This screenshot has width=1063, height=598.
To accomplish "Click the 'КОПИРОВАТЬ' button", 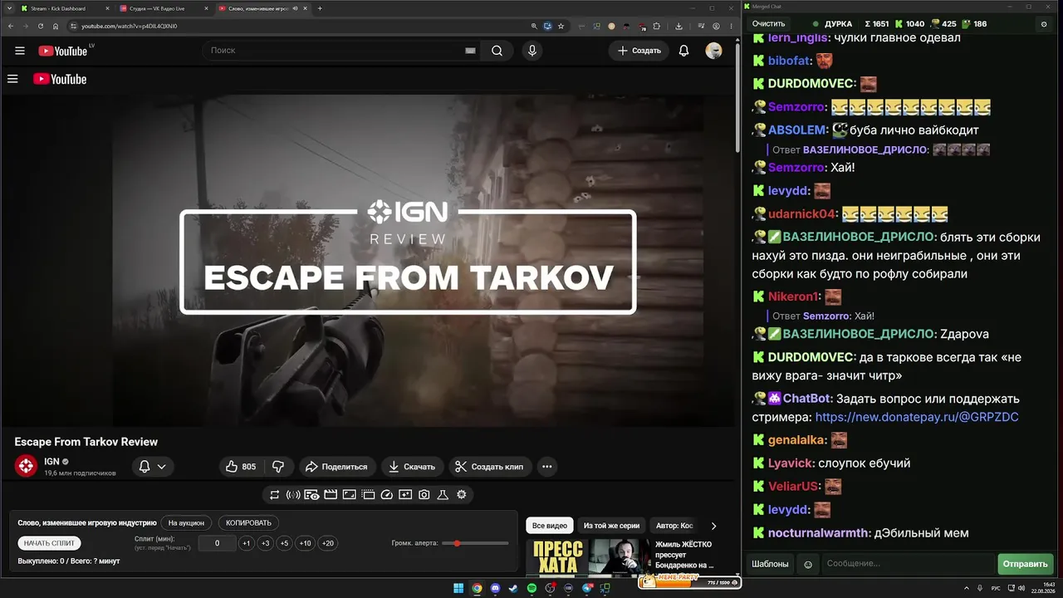I will pos(249,523).
